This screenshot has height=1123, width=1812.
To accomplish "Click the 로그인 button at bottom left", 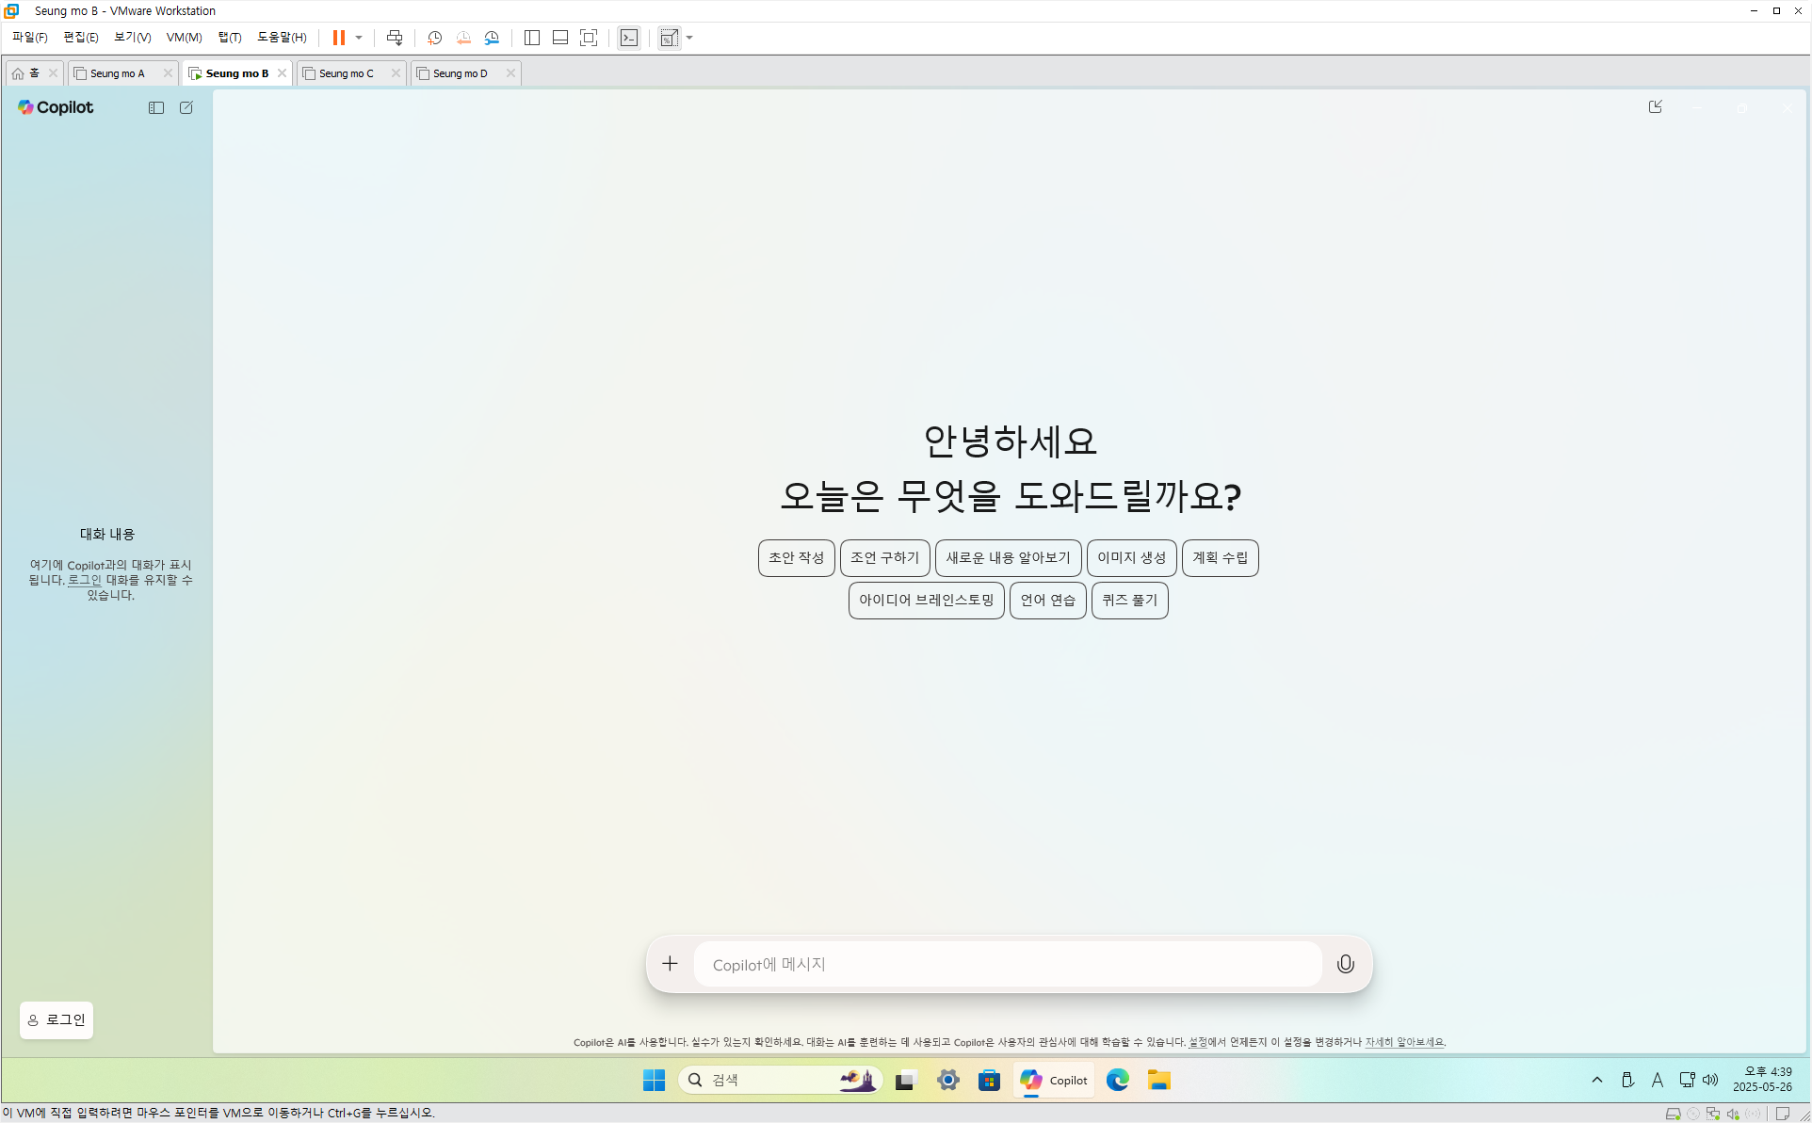I will [x=57, y=1019].
